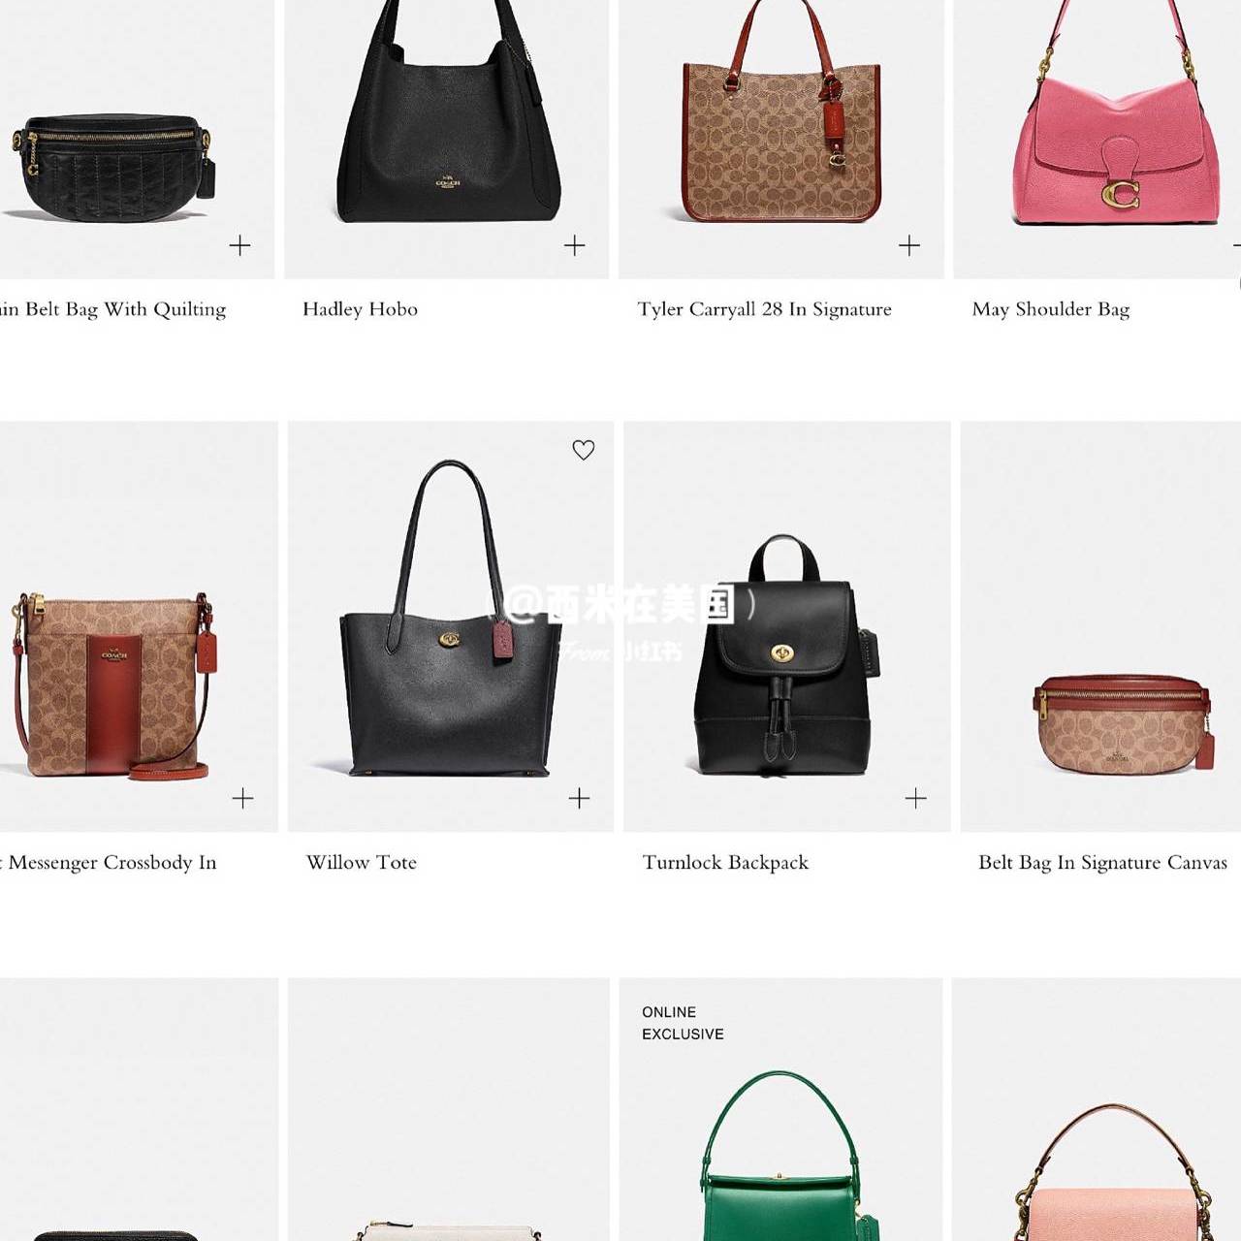Select the signature canvas belt bag image
The width and height of the screenshot is (1241, 1241).
pos(1124,723)
